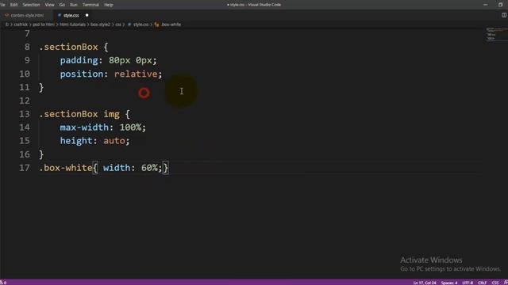
Task: Open the View menu
Action: (49, 5)
